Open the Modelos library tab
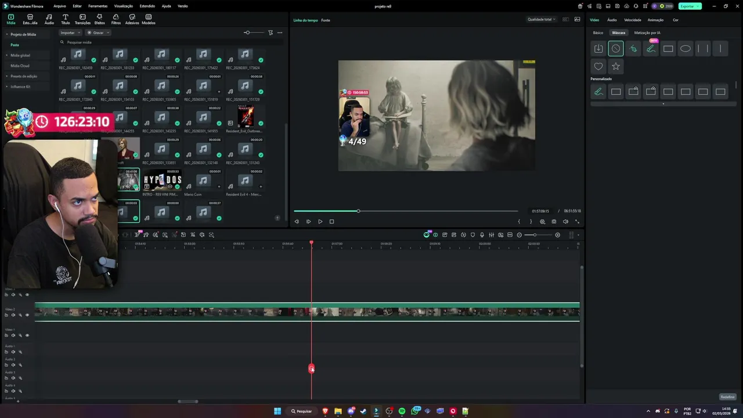The height and width of the screenshot is (418, 743). 149,19
